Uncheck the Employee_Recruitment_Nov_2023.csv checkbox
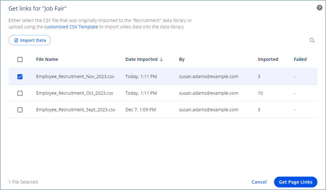326x190 pixels. pyautogui.click(x=20, y=77)
